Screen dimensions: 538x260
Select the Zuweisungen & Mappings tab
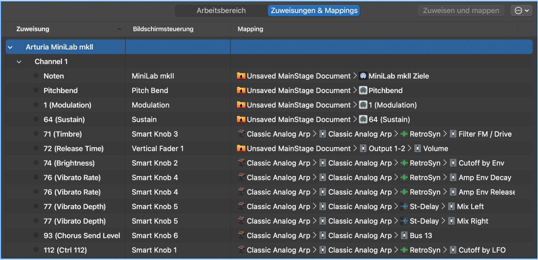[x=313, y=11]
